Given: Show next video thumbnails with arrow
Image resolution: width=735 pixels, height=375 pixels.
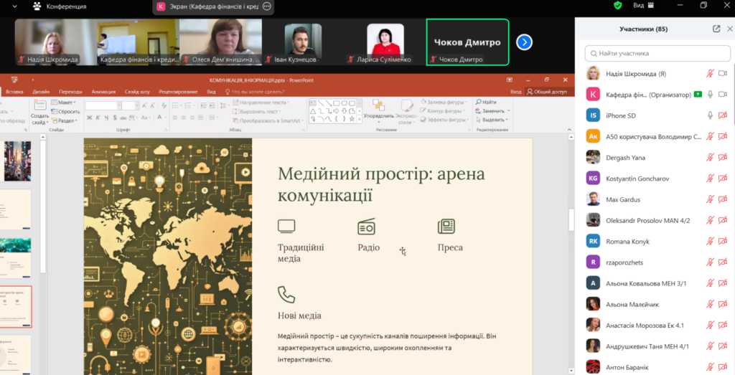Looking at the screenshot, I should click(x=525, y=42).
